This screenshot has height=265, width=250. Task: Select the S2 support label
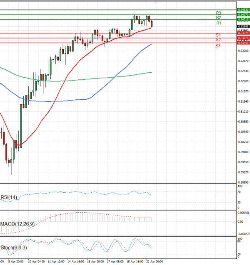point(218,40)
